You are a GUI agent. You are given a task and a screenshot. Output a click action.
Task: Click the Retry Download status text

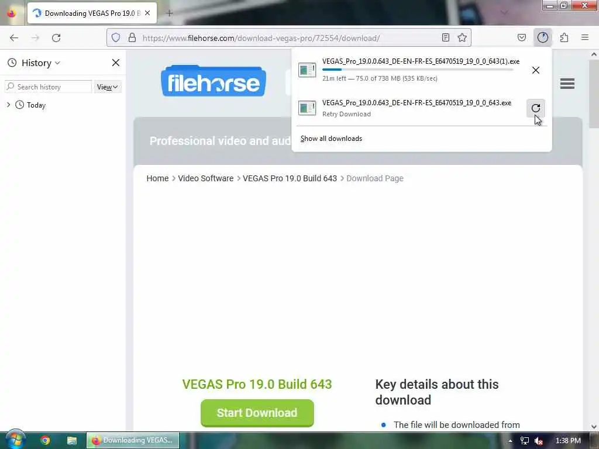346,114
